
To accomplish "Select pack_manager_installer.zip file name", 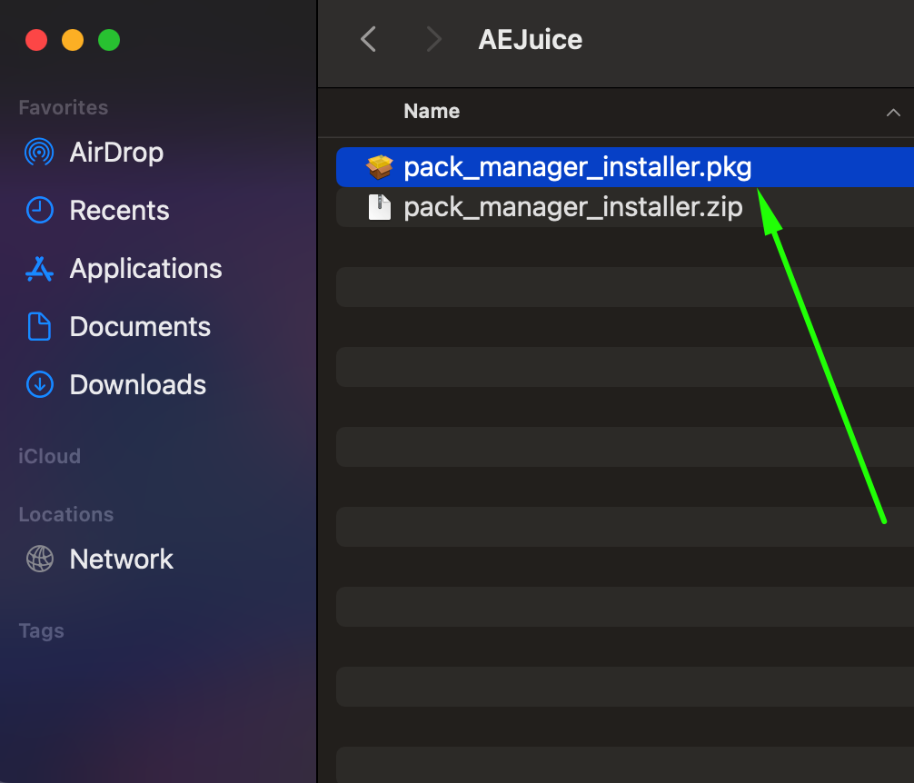I will (x=573, y=207).
